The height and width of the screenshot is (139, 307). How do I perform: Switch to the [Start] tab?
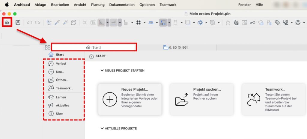(x=94, y=47)
